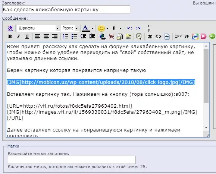Click the Remove Text Formatting icon
Image resolution: width=216 pixels, height=174 pixels.
pos(10,28)
